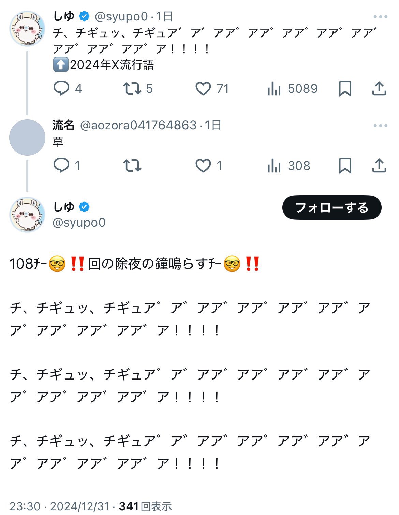Share しゅ's first post

(379, 88)
